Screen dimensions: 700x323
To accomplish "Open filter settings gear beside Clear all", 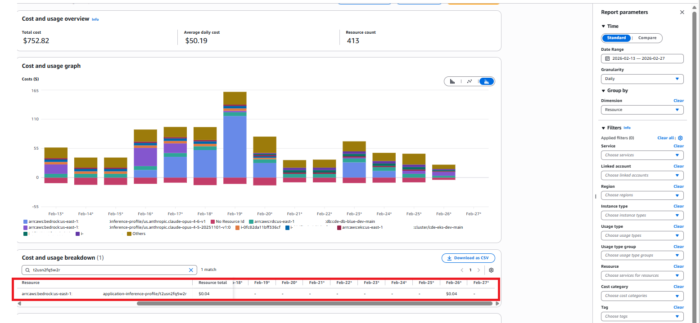I will point(680,138).
